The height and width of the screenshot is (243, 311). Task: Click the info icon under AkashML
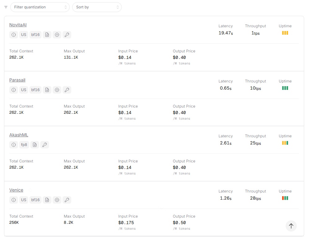pos(14,145)
